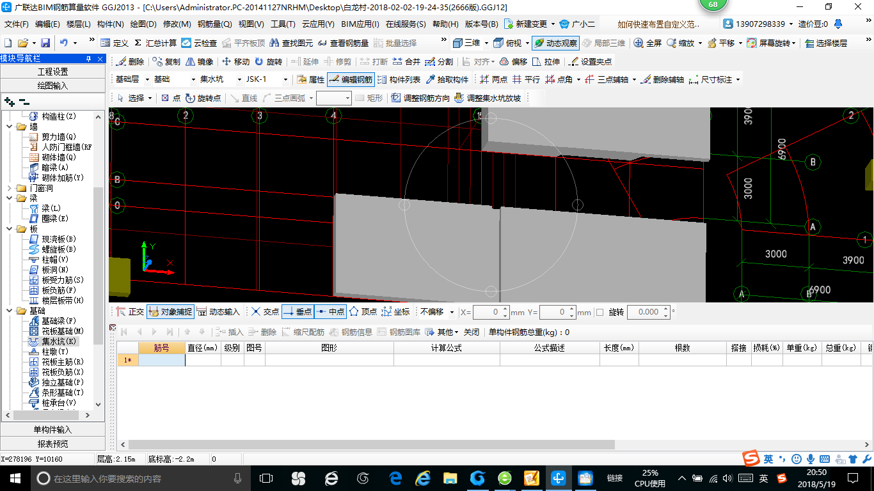Select the 移动 move tool
This screenshot has height=491, width=874.
click(x=235, y=62)
